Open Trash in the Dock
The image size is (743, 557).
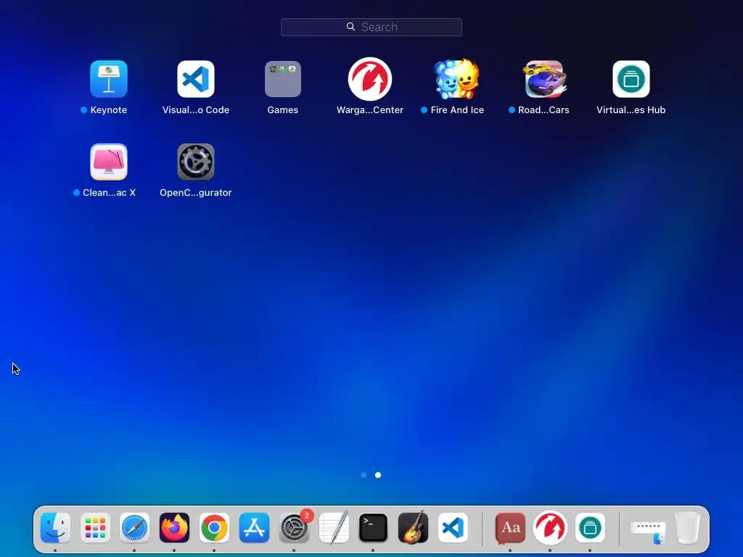tap(688, 527)
